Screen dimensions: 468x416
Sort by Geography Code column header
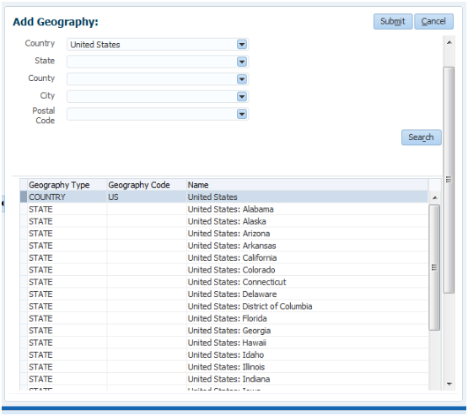[x=147, y=185]
